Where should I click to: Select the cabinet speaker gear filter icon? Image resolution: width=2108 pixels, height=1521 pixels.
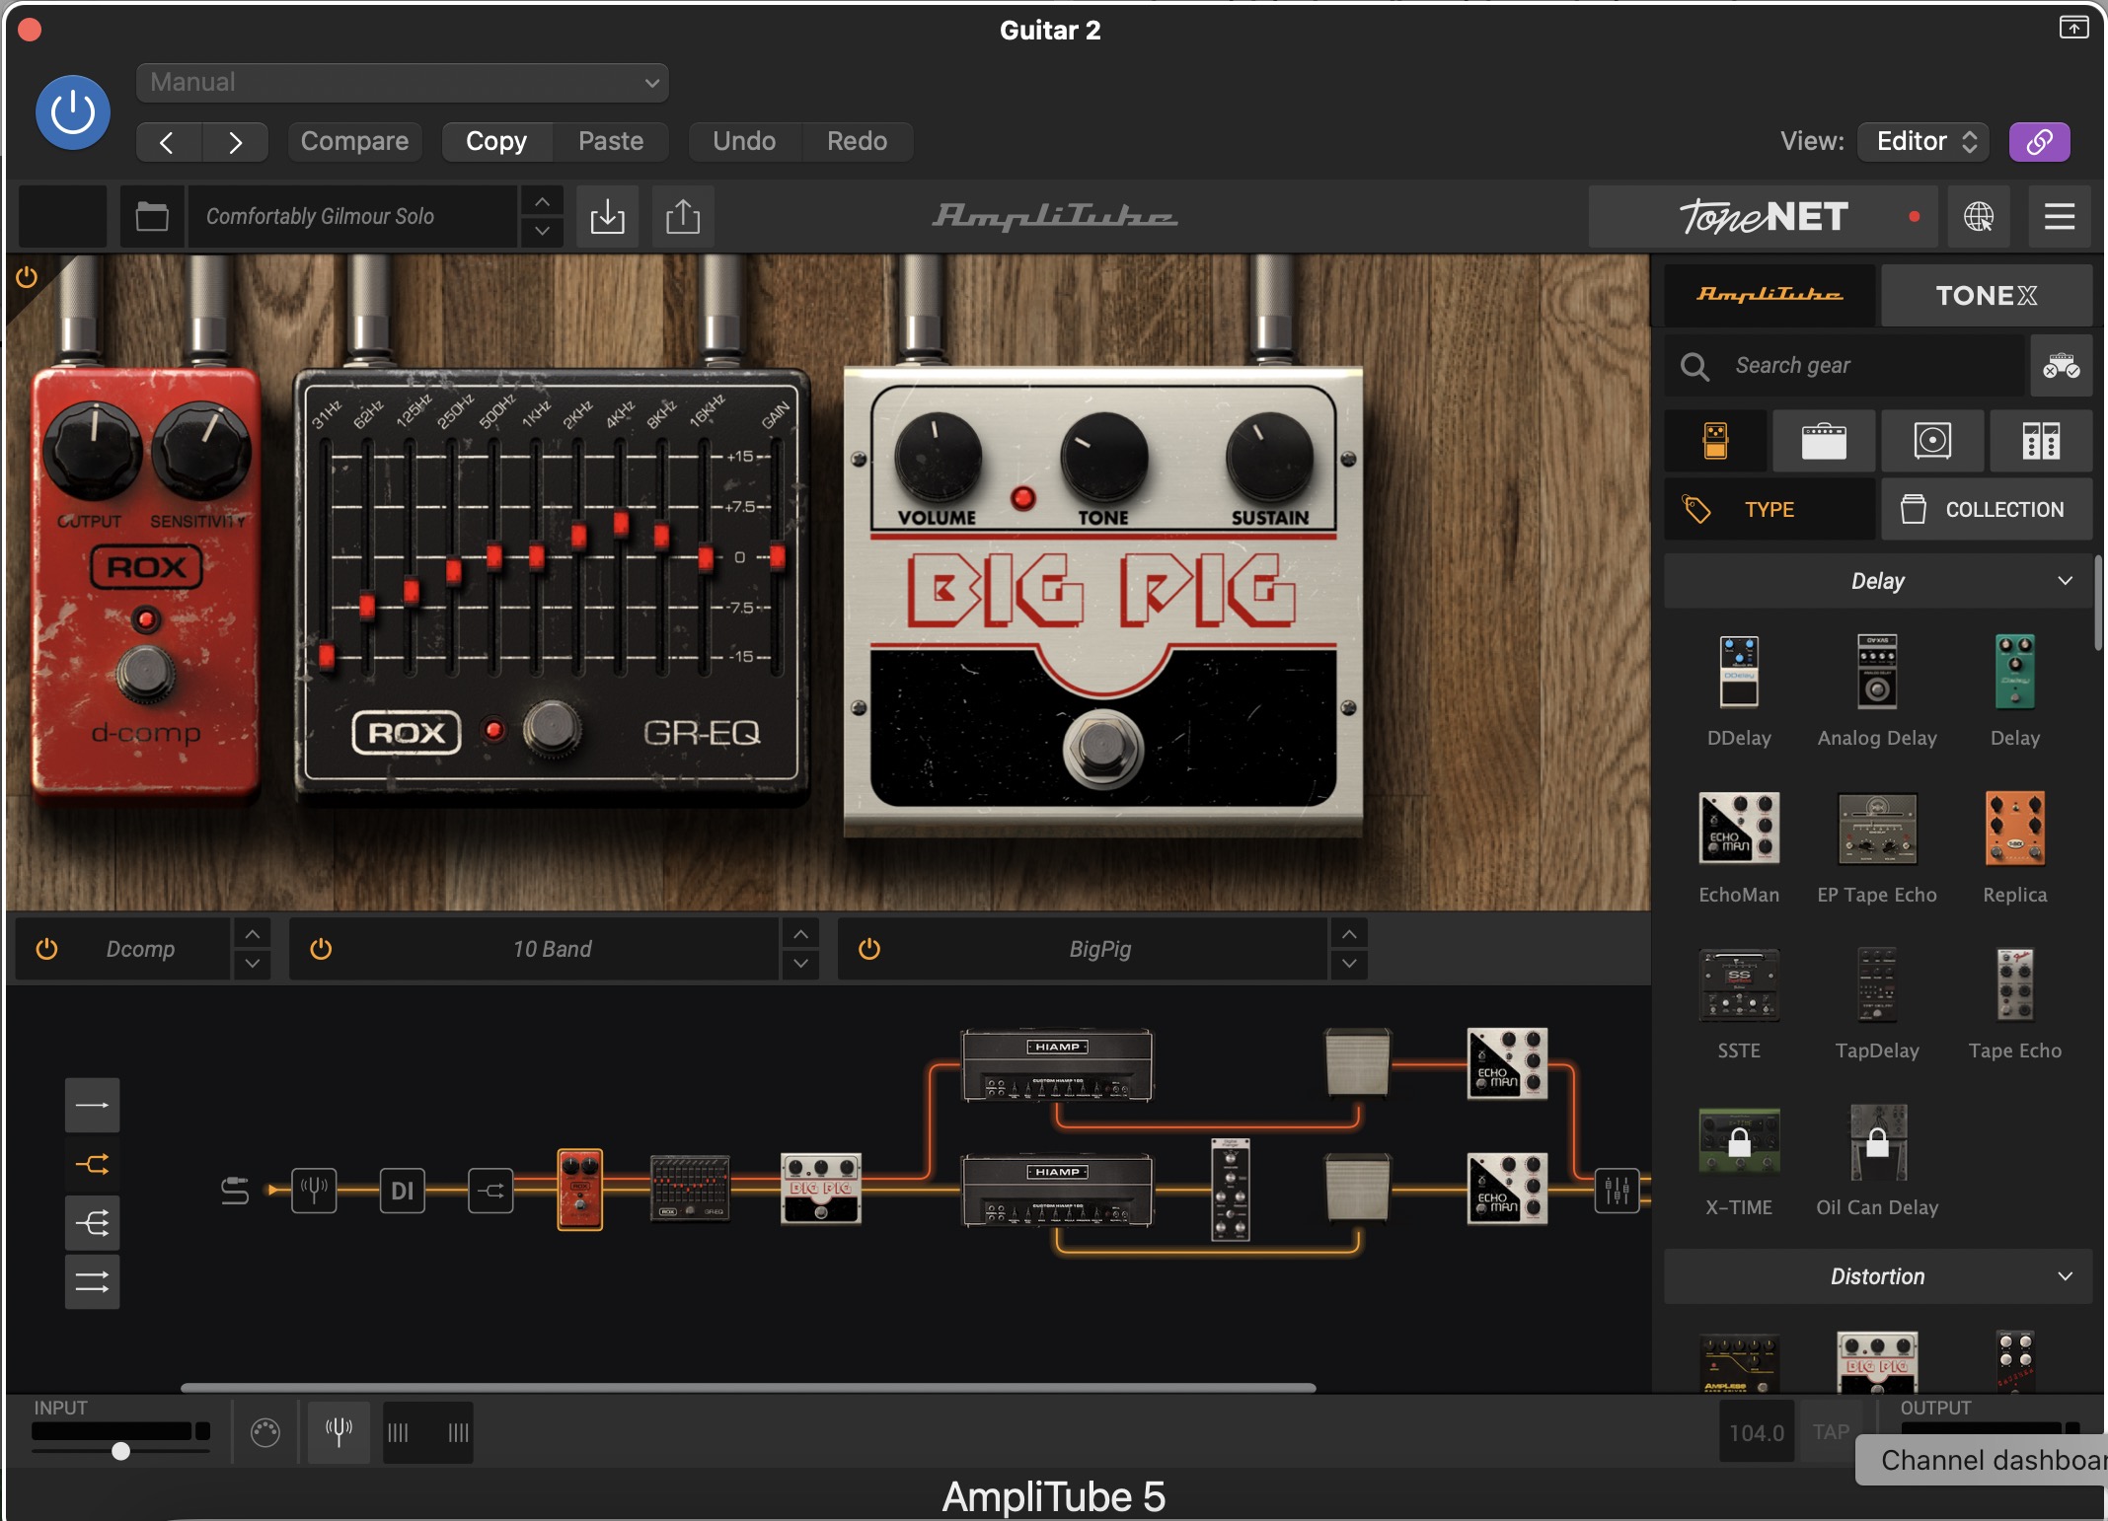tap(1932, 441)
